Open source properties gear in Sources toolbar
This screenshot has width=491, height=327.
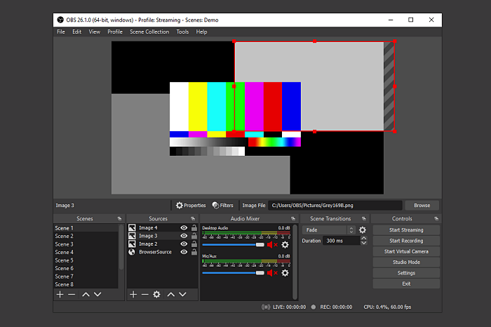[156, 295]
